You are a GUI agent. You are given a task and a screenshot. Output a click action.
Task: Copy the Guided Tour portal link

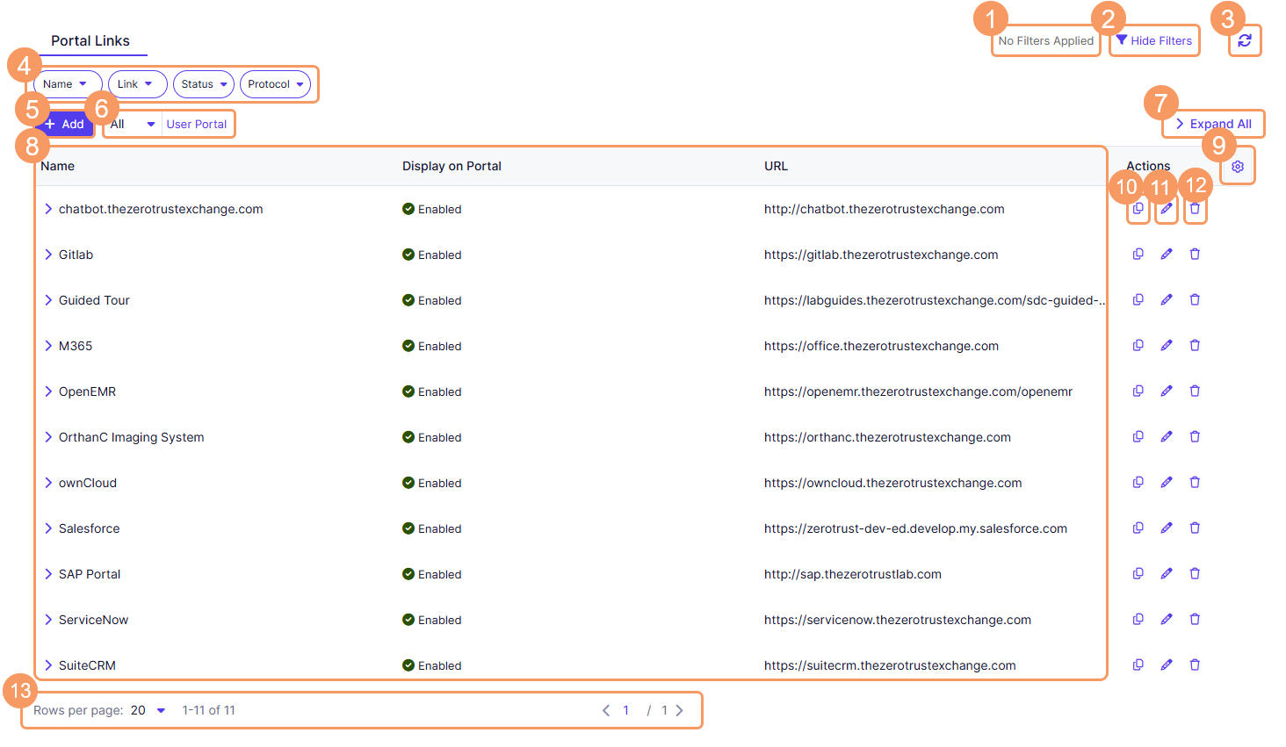pos(1138,300)
